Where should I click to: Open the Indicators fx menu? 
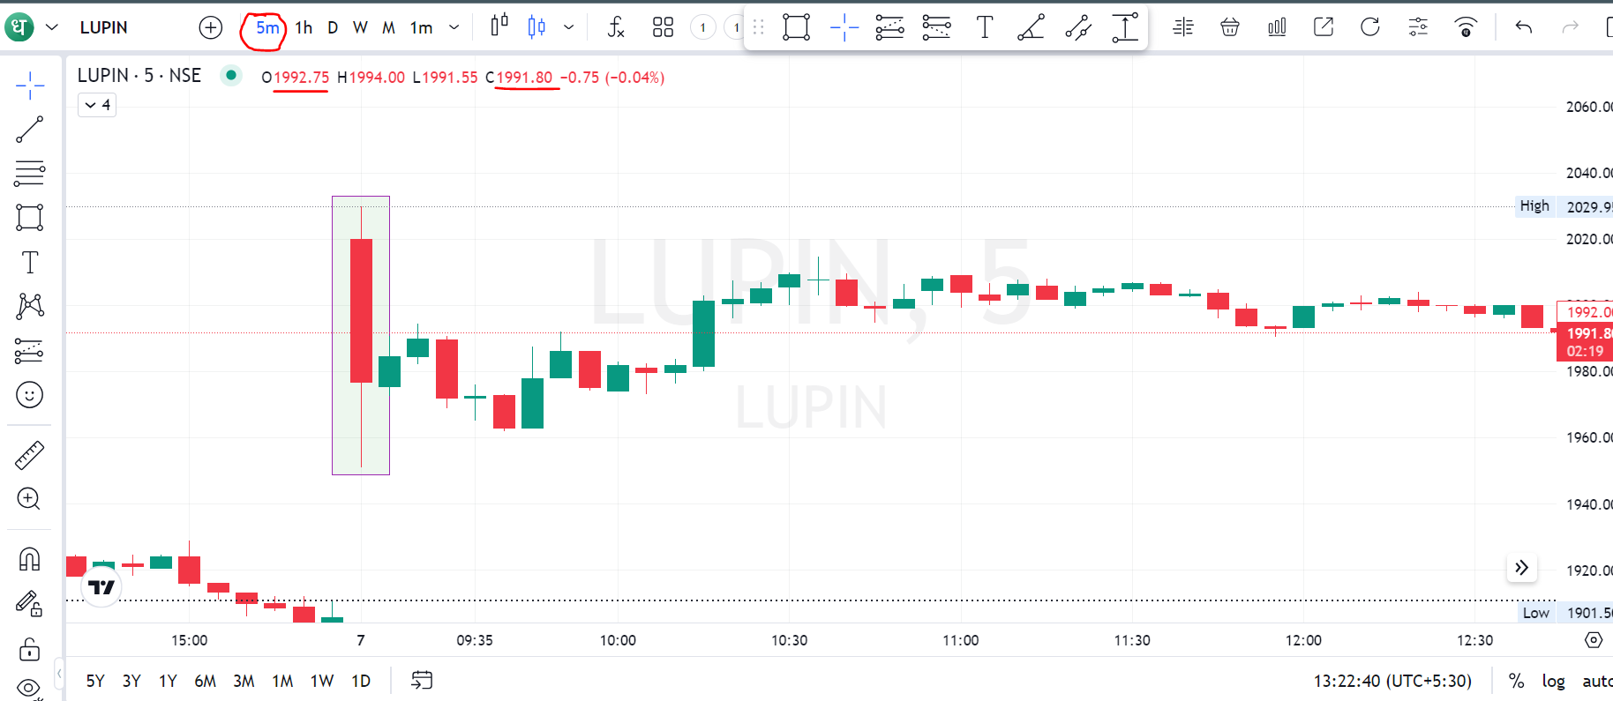coord(616,27)
